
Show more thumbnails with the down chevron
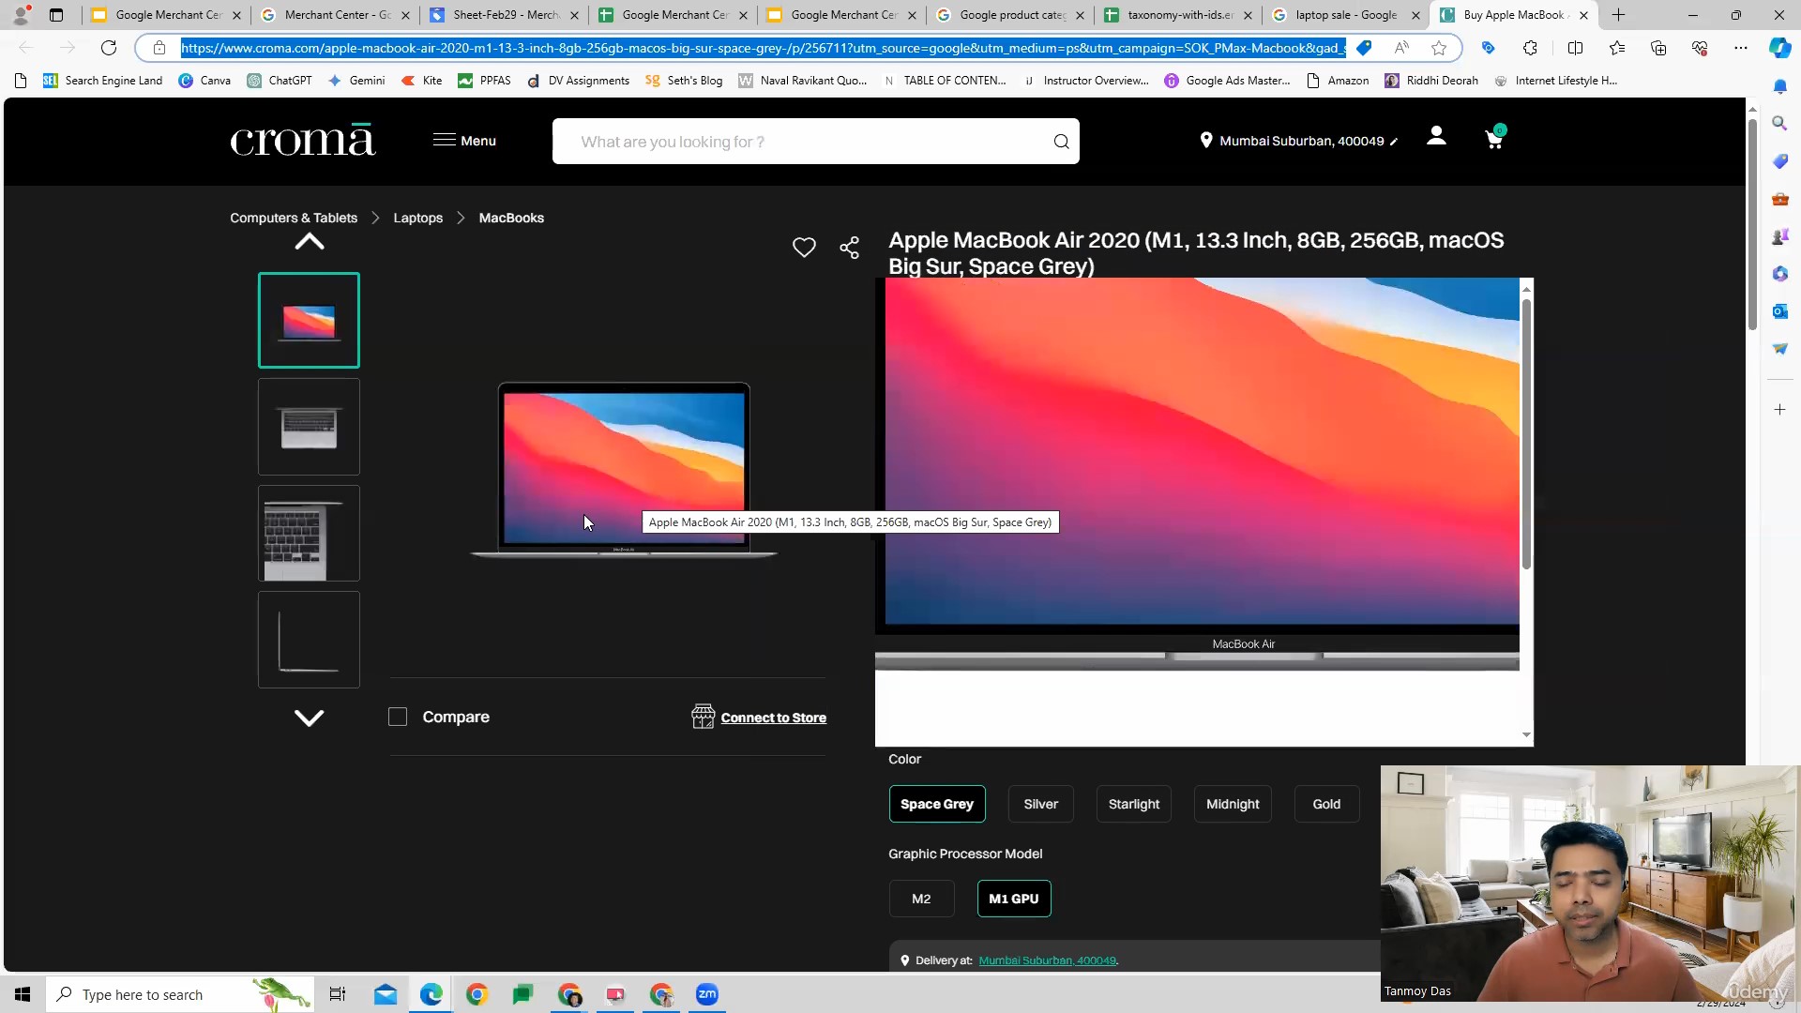[x=310, y=718]
